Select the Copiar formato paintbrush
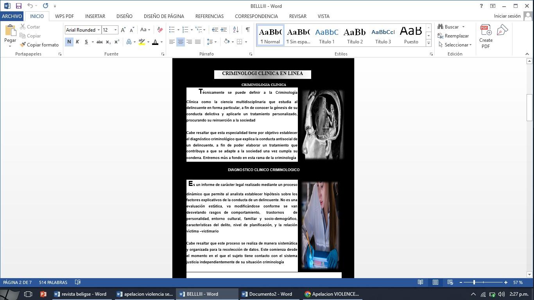This screenshot has height=300, width=534. point(39,45)
